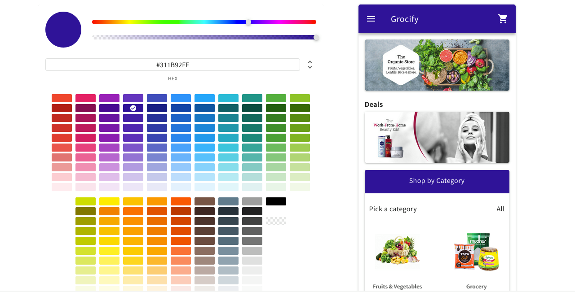Select the transparent checkered swatch
575x292 pixels.
pos(276,221)
